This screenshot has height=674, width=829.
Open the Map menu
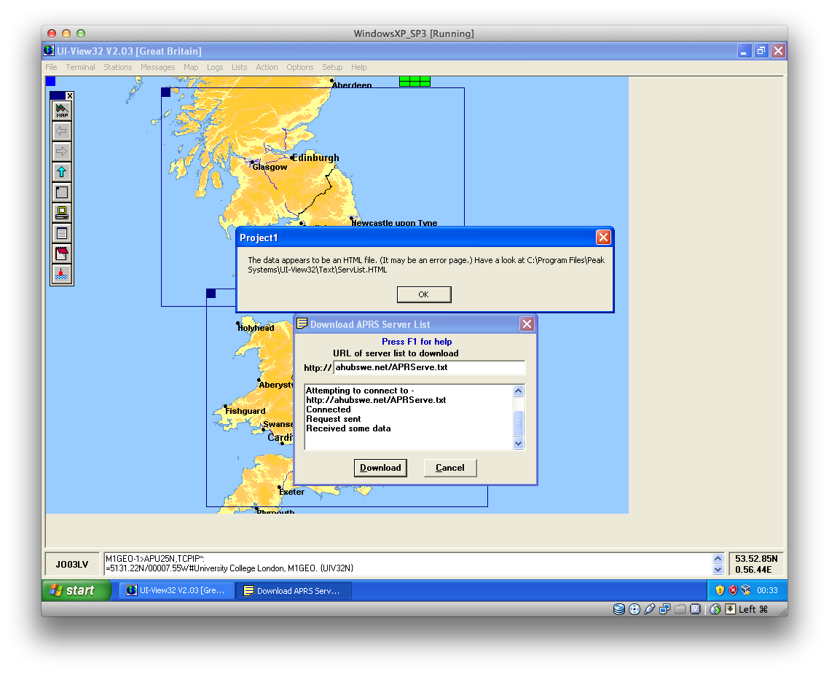coord(191,67)
